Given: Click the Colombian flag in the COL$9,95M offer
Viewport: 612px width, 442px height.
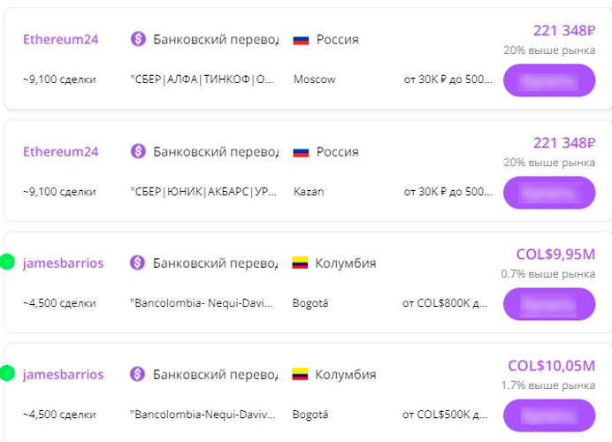Looking at the screenshot, I should pos(301,263).
